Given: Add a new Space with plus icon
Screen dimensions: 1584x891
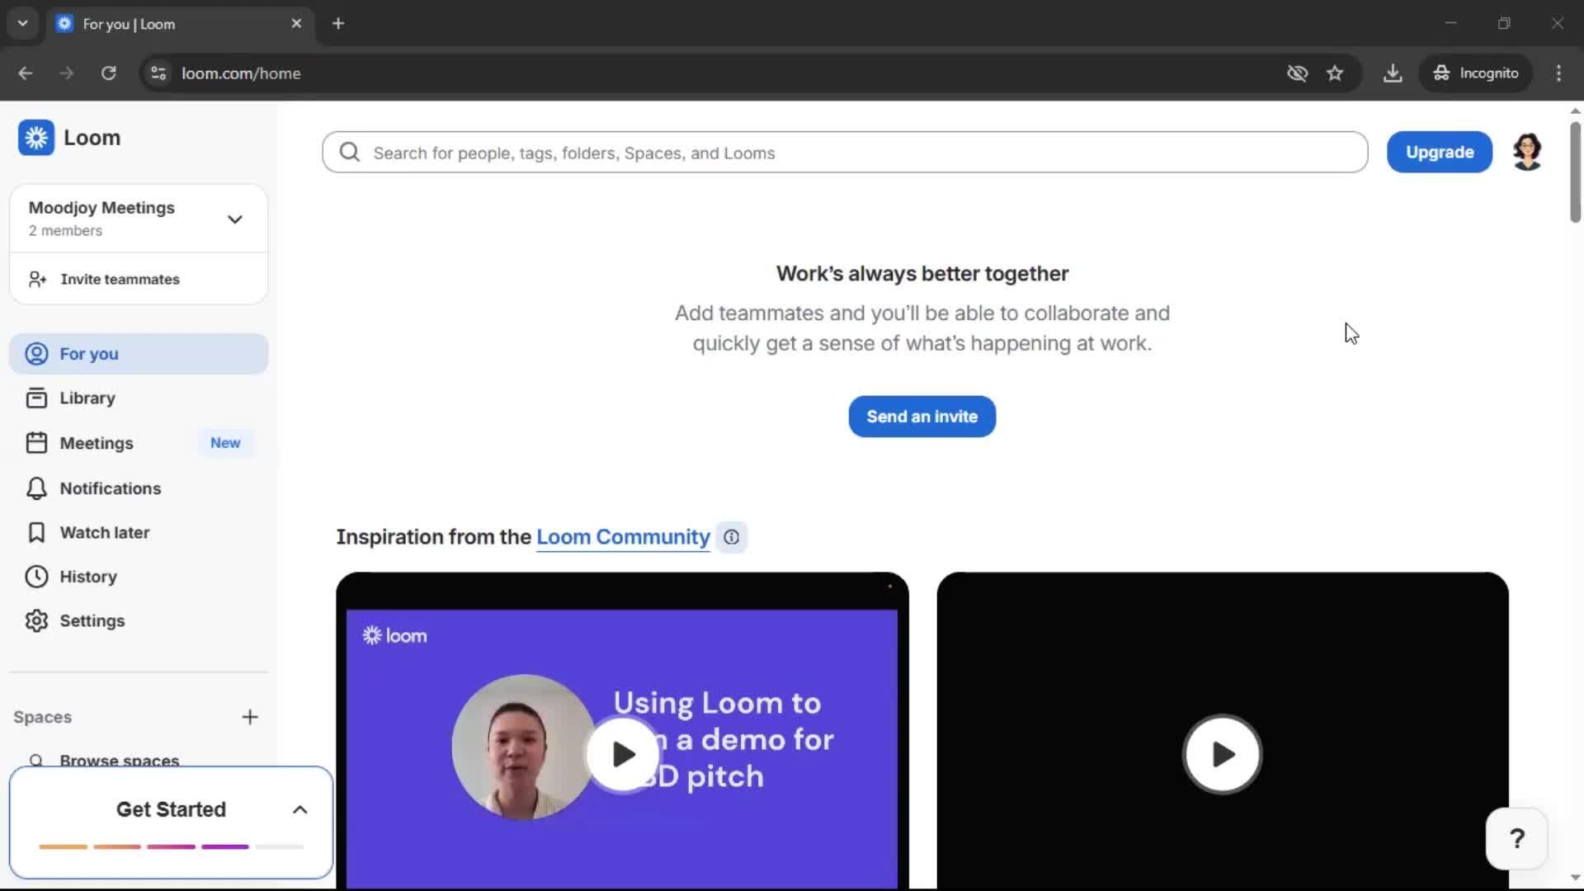Looking at the screenshot, I should (250, 717).
